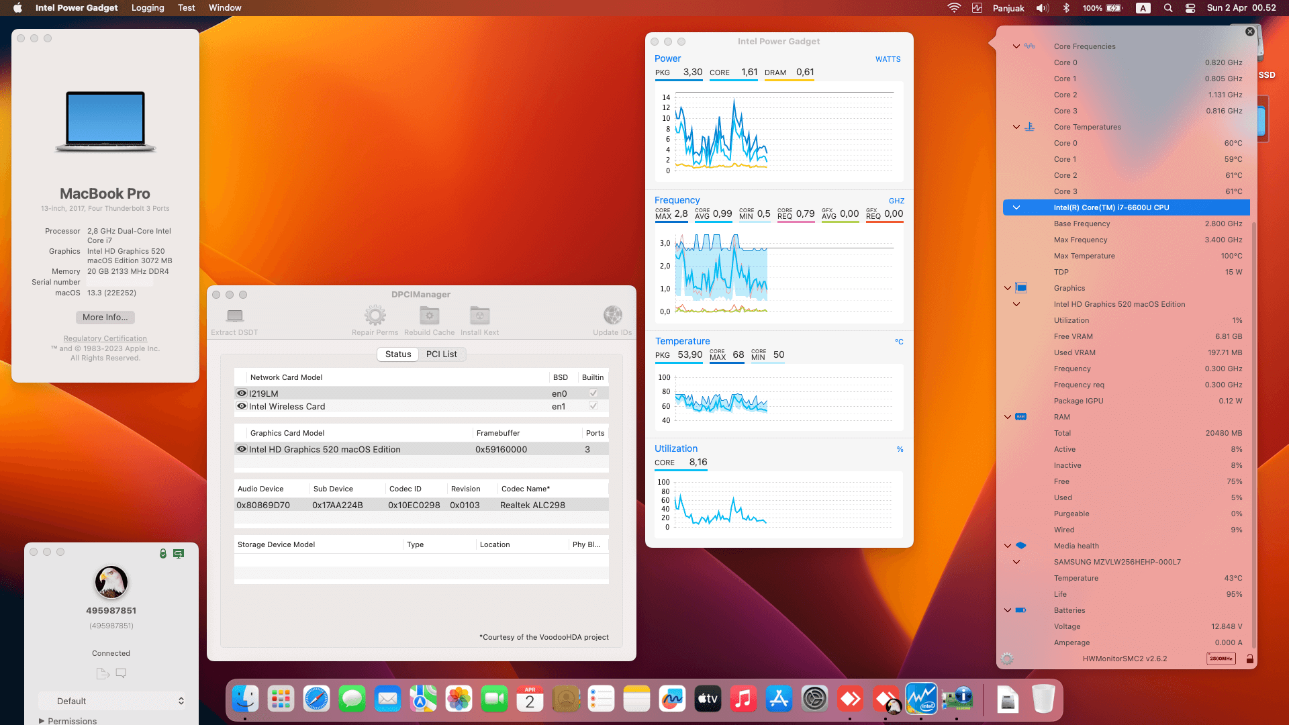Click the lock icon in HWMonitorSMC2
Image resolution: width=1289 pixels, height=725 pixels.
[1249, 659]
